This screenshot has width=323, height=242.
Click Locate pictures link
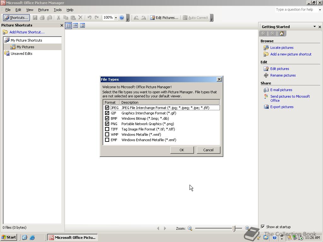[282, 48]
